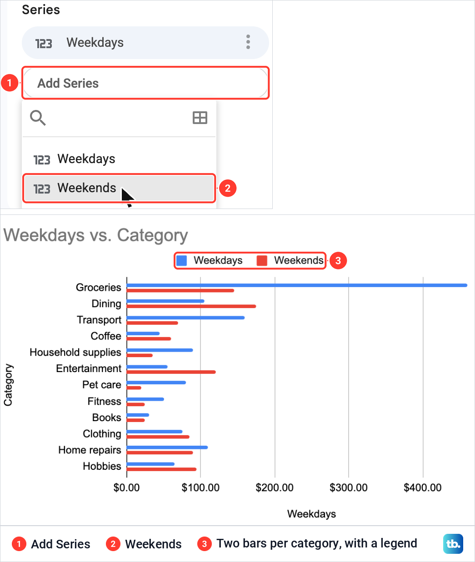Click the $200.00 axis value
This screenshot has height=562, width=475.
click(x=275, y=488)
